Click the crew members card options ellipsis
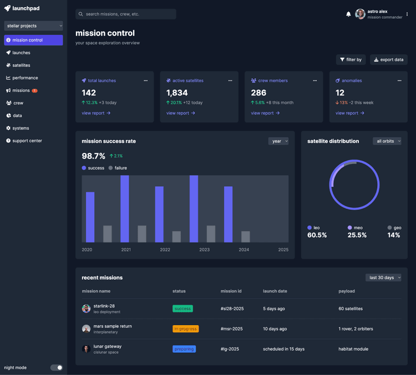 [315, 81]
